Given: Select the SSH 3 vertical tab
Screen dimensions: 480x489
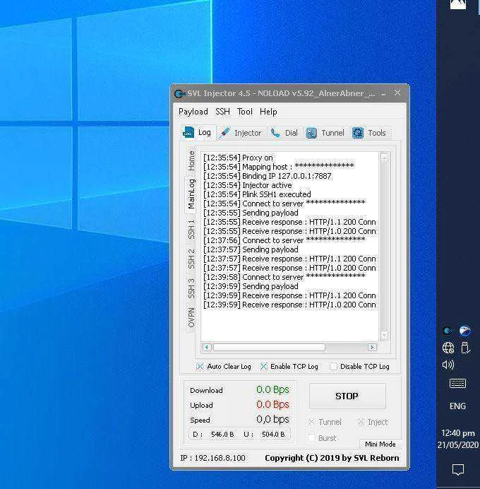Looking at the screenshot, I should tap(191, 288).
